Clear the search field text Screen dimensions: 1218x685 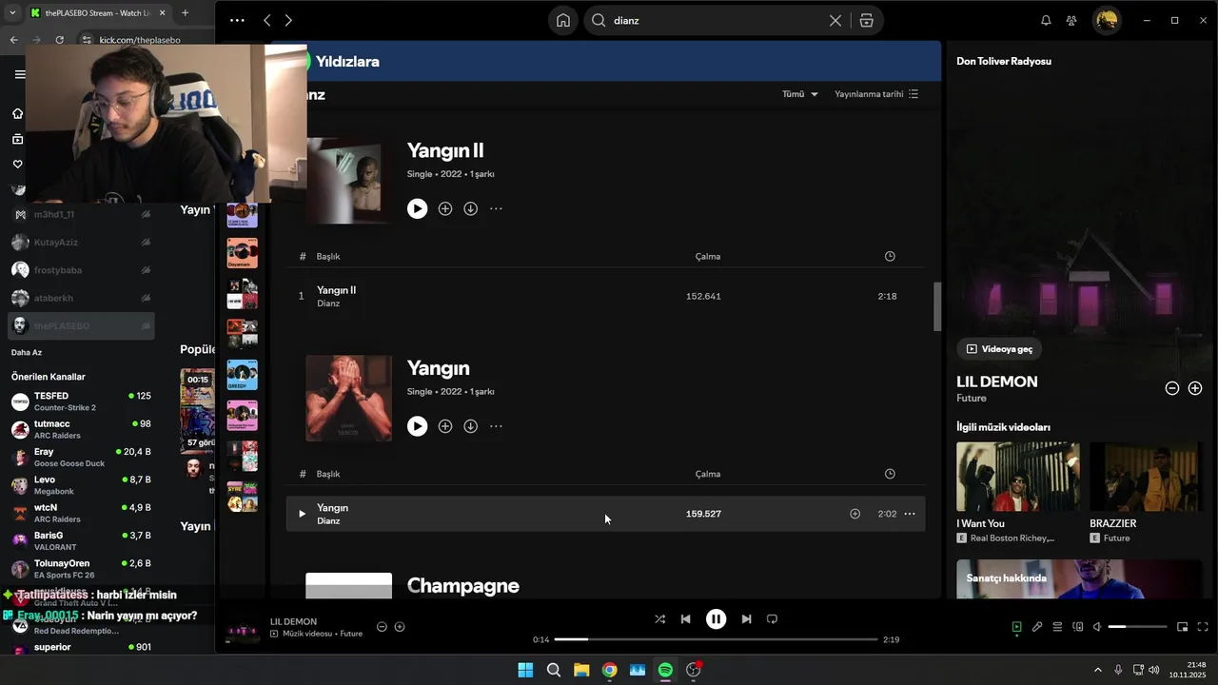(835, 21)
